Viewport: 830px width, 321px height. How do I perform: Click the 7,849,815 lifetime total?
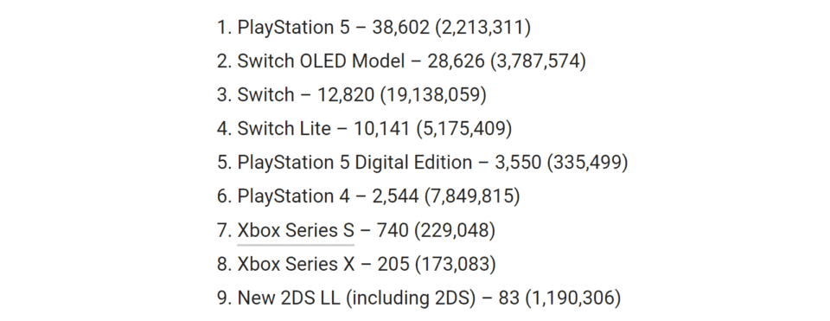point(472,196)
